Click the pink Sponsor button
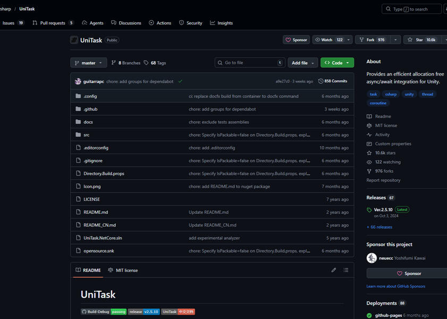Image resolution: width=447 pixels, height=319 pixels. click(x=410, y=273)
